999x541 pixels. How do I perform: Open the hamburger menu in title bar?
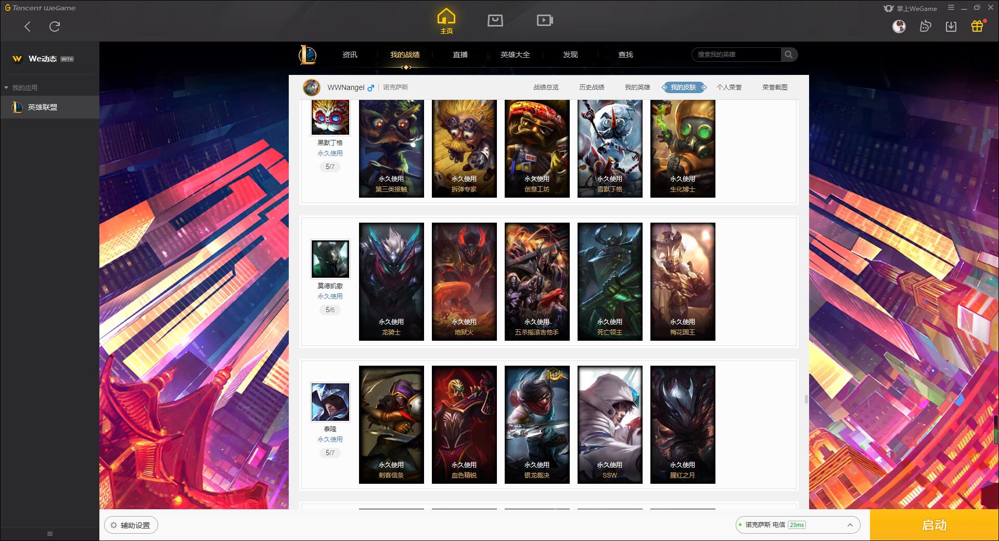click(x=951, y=8)
